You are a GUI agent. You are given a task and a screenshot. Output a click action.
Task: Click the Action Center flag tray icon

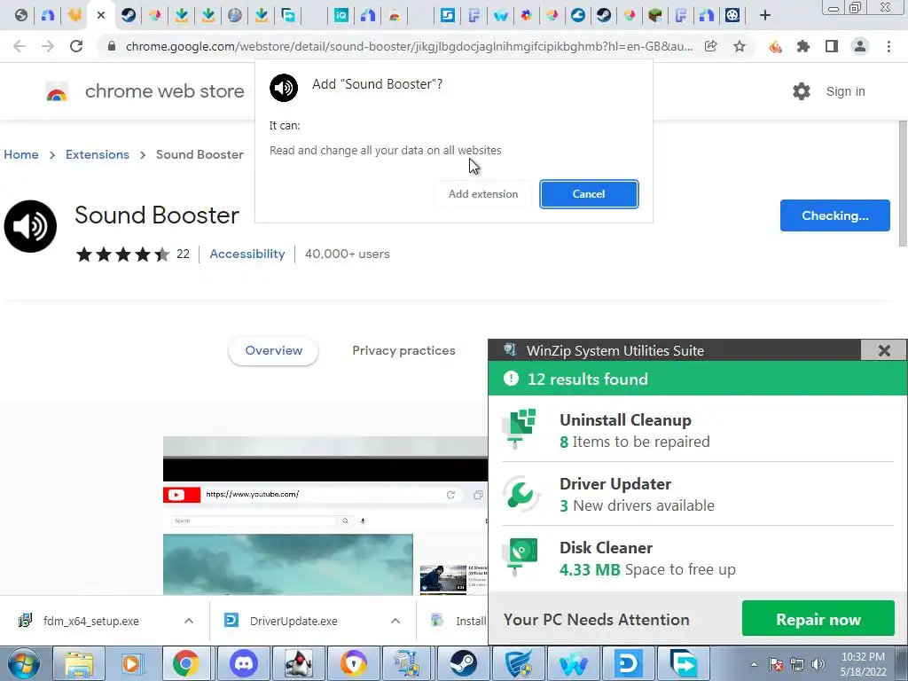[776, 664]
